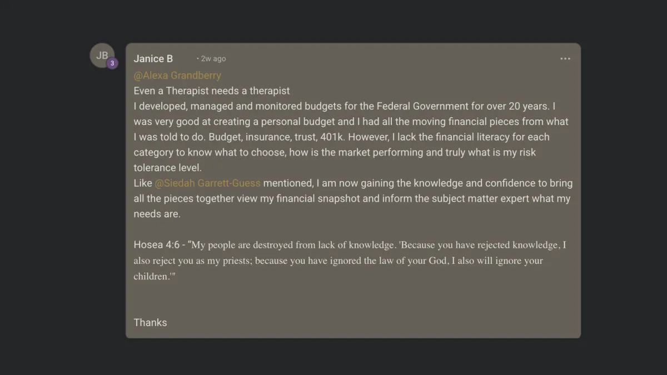Click the "risk tolerance level" phrase
This screenshot has width=667, height=375.
(x=335, y=160)
